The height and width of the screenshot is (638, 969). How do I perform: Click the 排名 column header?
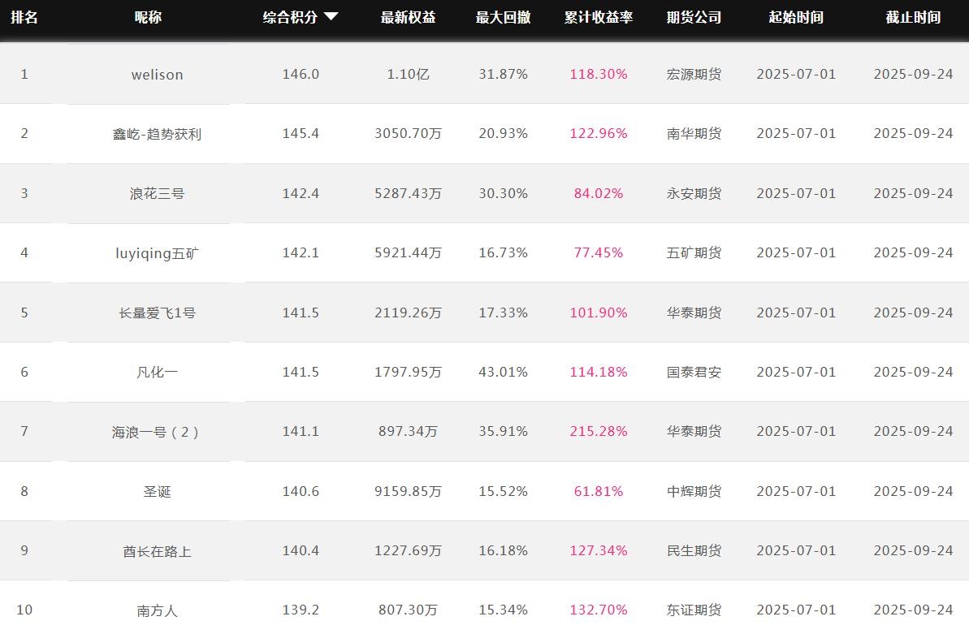[24, 17]
